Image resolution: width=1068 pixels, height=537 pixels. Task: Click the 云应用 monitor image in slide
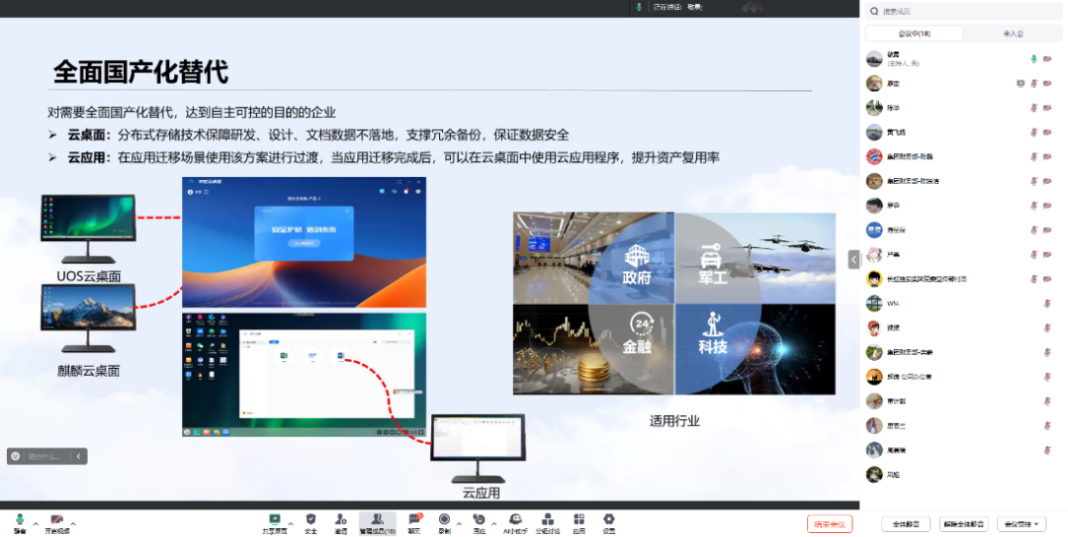tap(479, 448)
